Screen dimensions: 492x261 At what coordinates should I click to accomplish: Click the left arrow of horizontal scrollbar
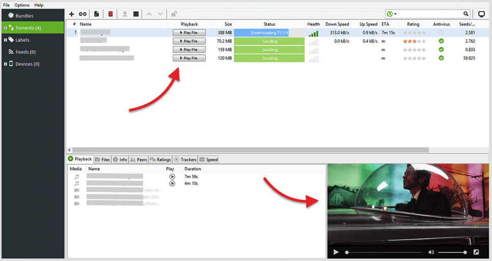[69, 150]
